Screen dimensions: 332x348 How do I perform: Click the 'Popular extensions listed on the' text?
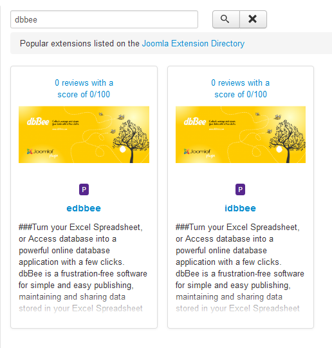coord(80,44)
